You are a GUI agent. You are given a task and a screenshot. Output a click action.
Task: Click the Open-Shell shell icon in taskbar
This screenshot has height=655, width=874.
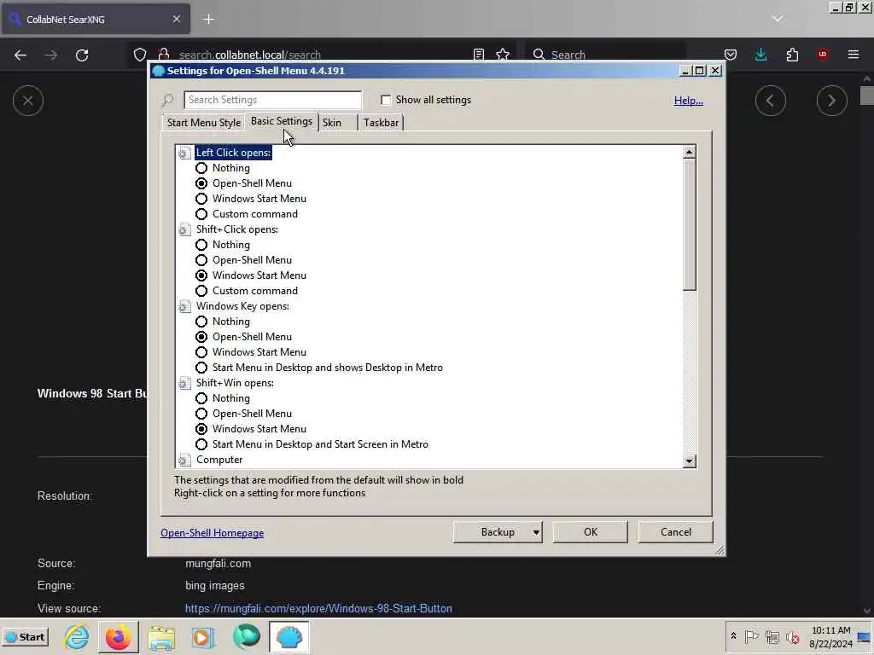(x=288, y=636)
